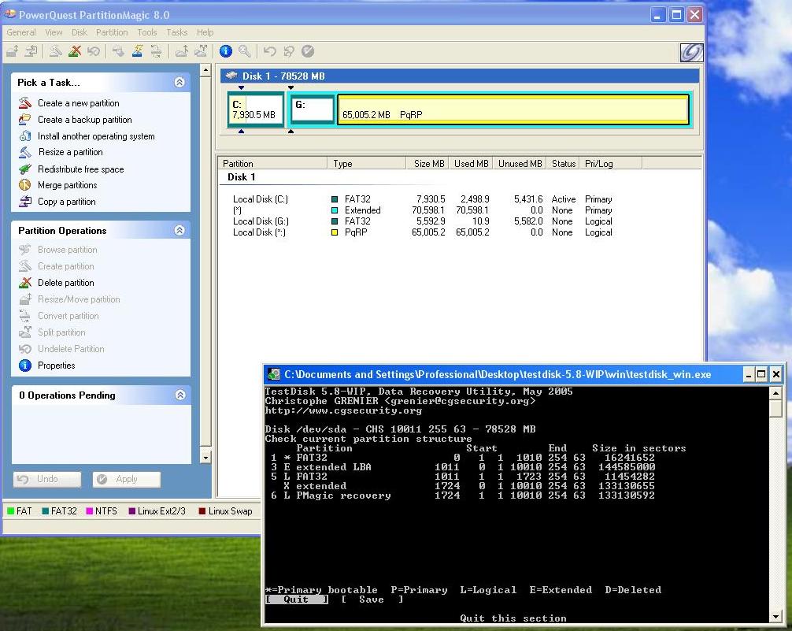Click the magnifier toolbar icon
The image size is (792, 631).
click(x=245, y=51)
